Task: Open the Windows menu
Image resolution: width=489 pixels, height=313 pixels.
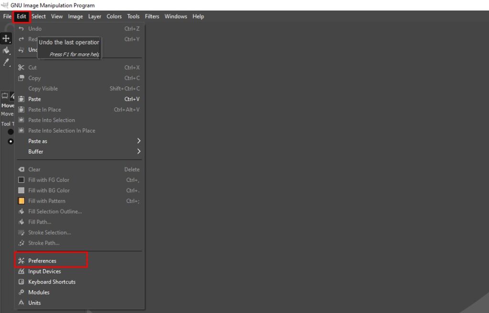Action: (x=176, y=16)
